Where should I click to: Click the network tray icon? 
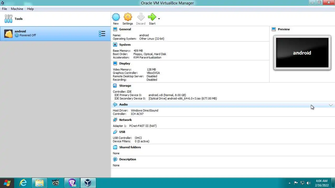point(302,183)
